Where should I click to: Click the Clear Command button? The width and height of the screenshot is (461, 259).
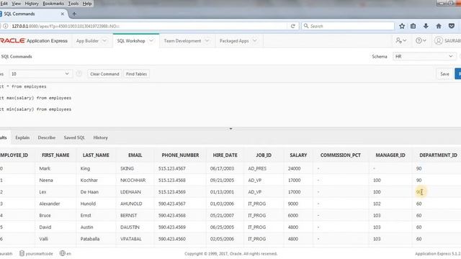pos(104,74)
